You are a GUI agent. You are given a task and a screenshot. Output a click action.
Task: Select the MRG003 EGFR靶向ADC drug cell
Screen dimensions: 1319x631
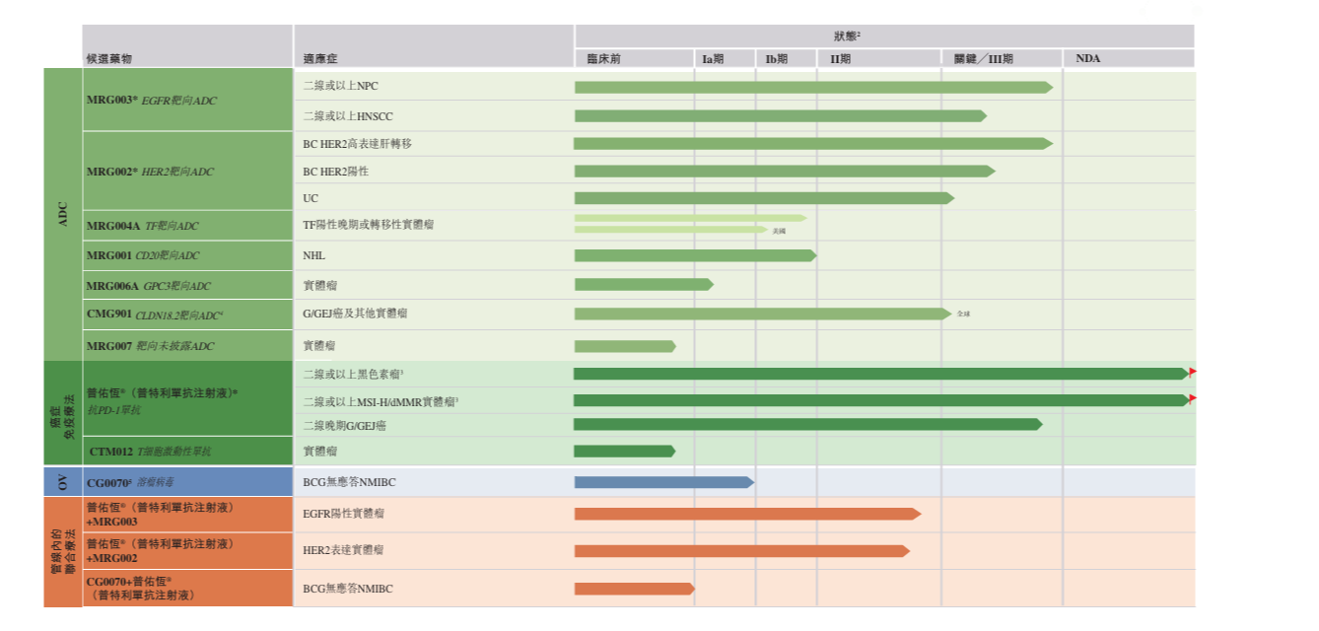[x=152, y=101]
